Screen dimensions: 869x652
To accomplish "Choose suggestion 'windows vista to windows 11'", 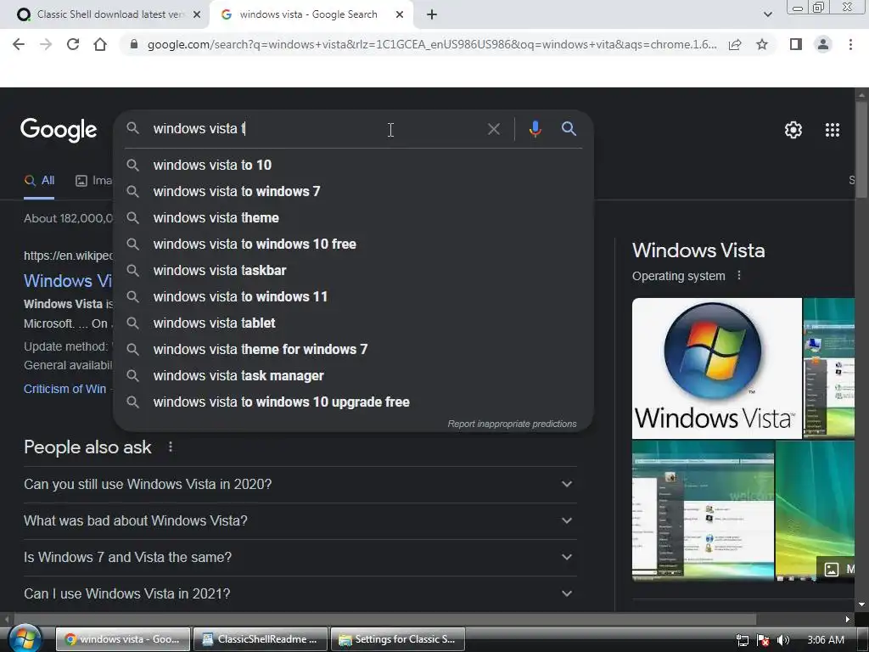I will (x=353, y=296).
